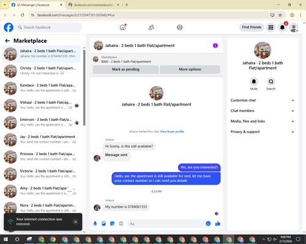This screenshot has width=306, height=244.
Task: Open the Victoria conversation
Action: click(42, 174)
